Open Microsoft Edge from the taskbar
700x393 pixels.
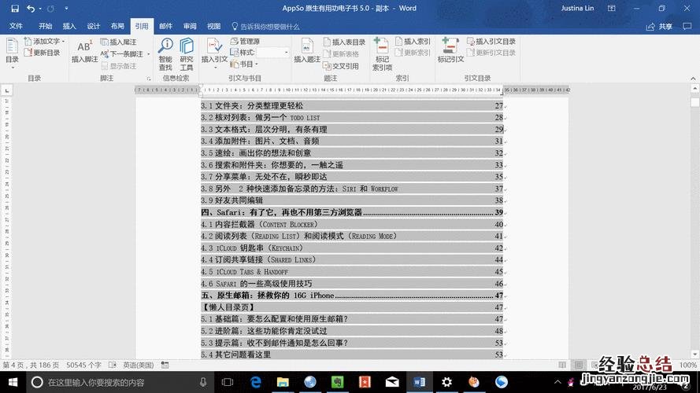pos(256,382)
